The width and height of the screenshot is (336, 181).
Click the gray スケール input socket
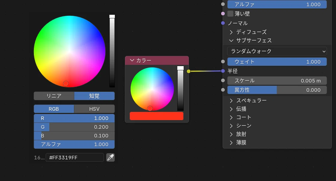pyautogui.click(x=223, y=80)
